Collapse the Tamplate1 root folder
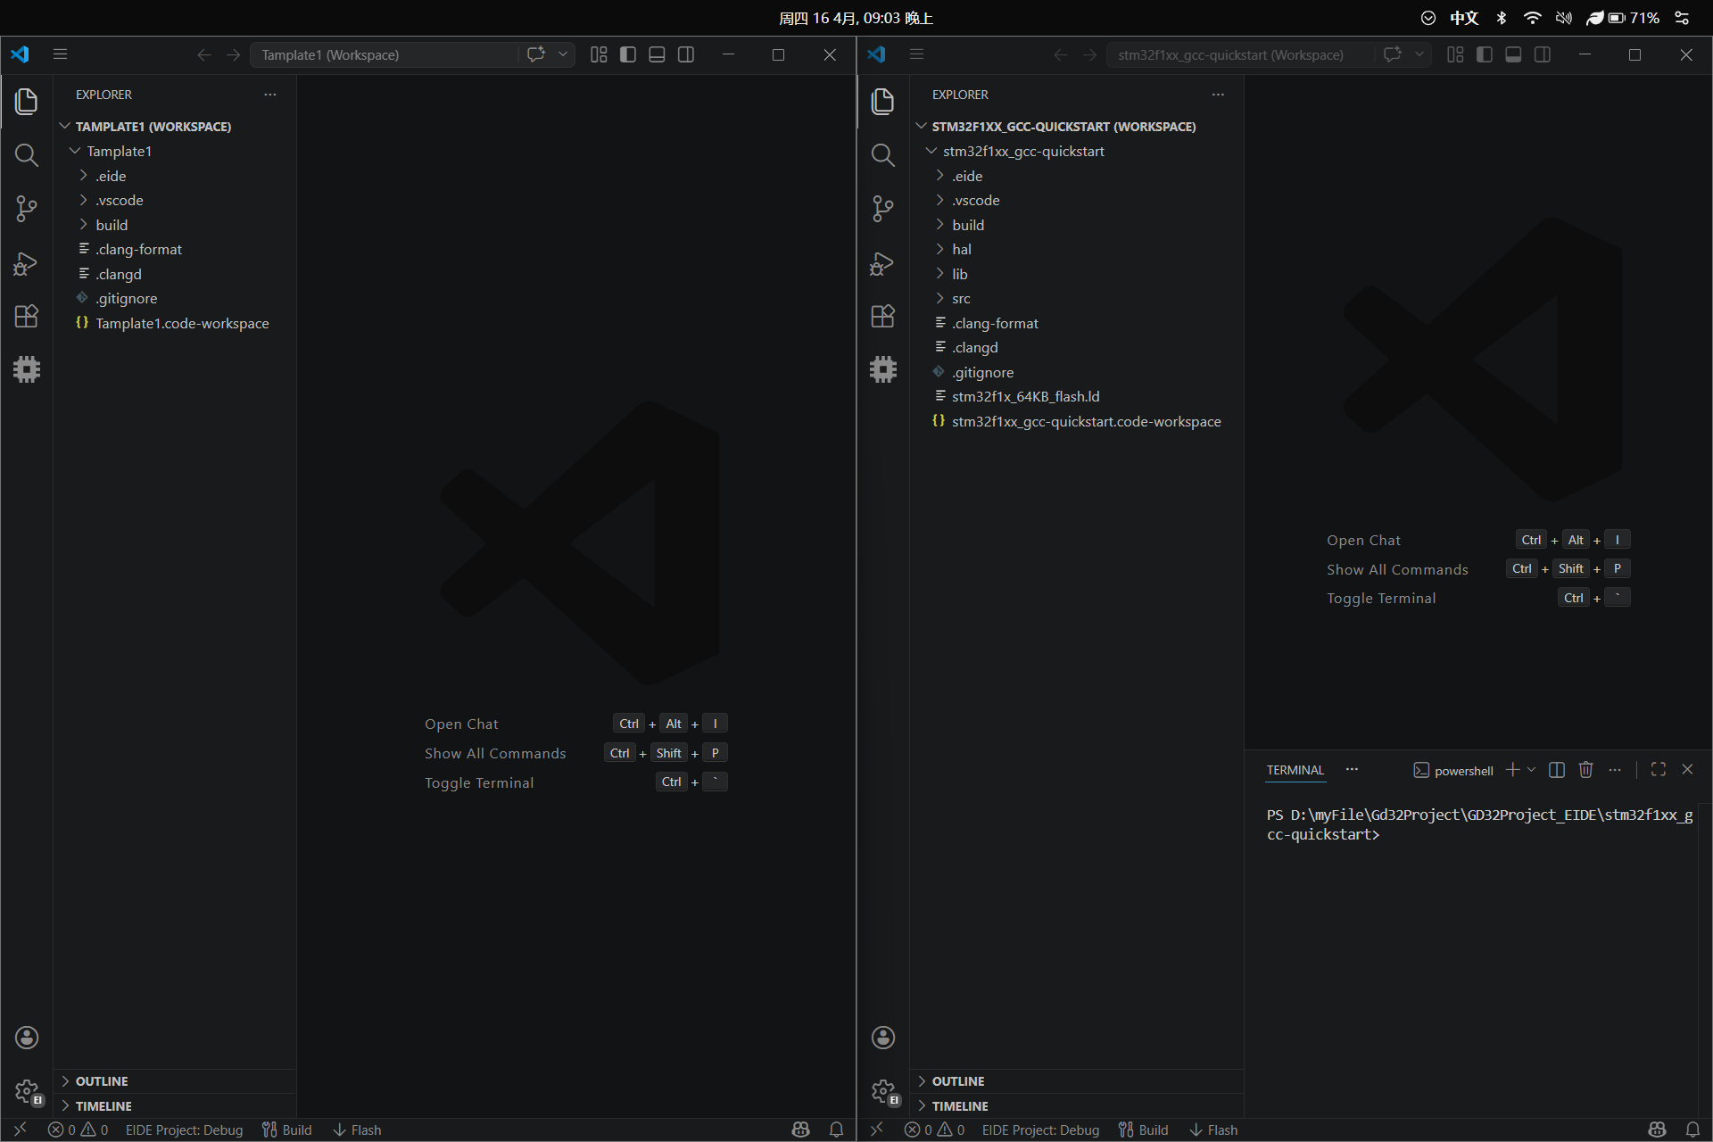Screen dimensions: 1713x1142 click(119, 152)
